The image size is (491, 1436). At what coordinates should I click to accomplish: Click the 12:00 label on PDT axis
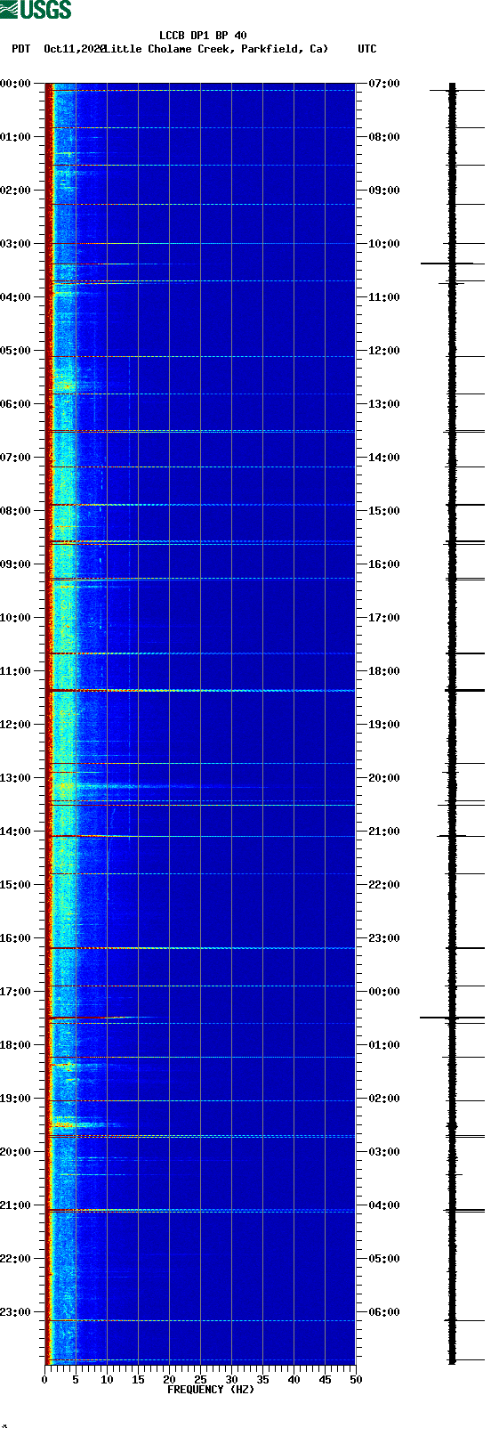16,725
